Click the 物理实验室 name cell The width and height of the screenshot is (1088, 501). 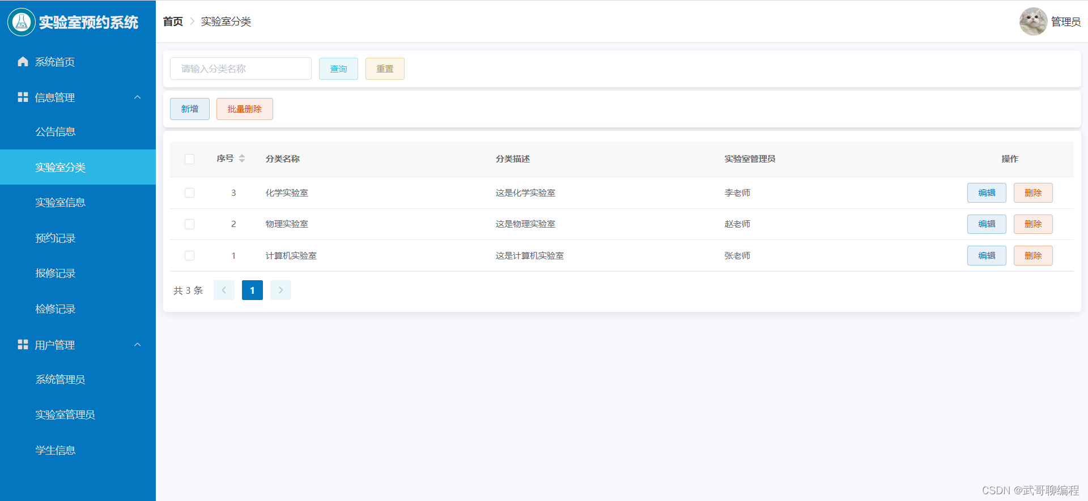click(x=287, y=224)
